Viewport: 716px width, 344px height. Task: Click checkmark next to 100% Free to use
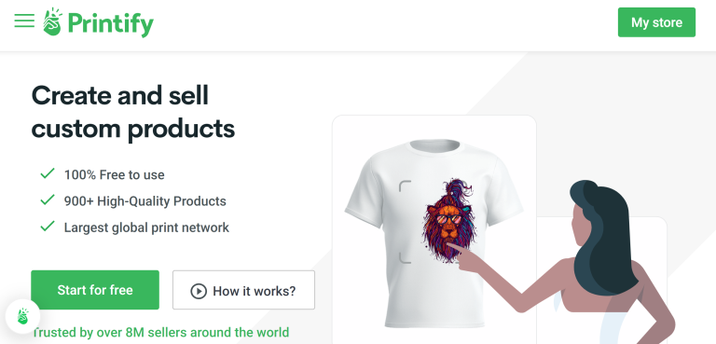click(48, 173)
